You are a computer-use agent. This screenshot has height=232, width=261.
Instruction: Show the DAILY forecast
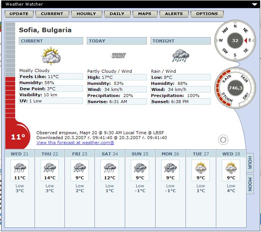click(117, 14)
